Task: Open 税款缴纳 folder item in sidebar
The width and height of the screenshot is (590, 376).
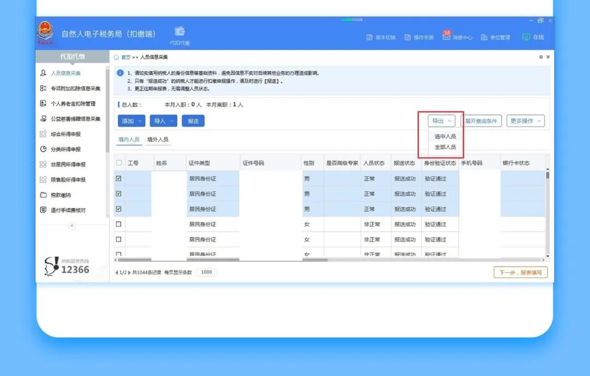Action: coord(60,195)
